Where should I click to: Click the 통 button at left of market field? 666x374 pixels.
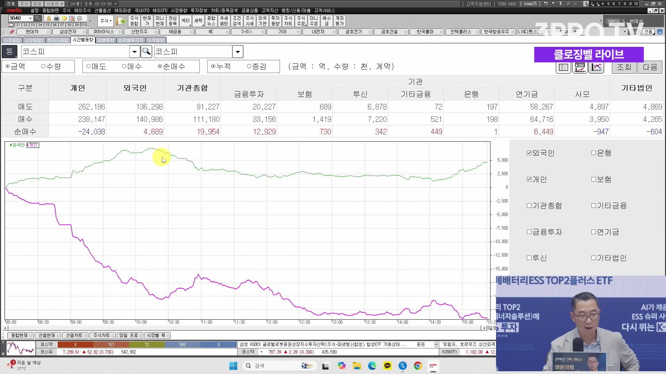[9, 52]
